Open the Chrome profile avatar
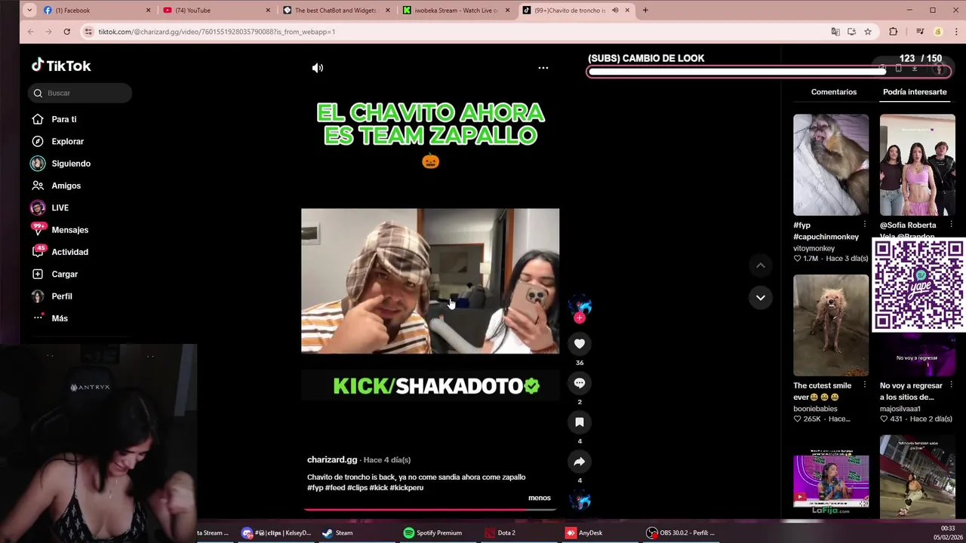 (x=938, y=32)
